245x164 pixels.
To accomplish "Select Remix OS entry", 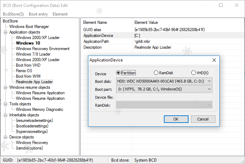I will (24, 71).
